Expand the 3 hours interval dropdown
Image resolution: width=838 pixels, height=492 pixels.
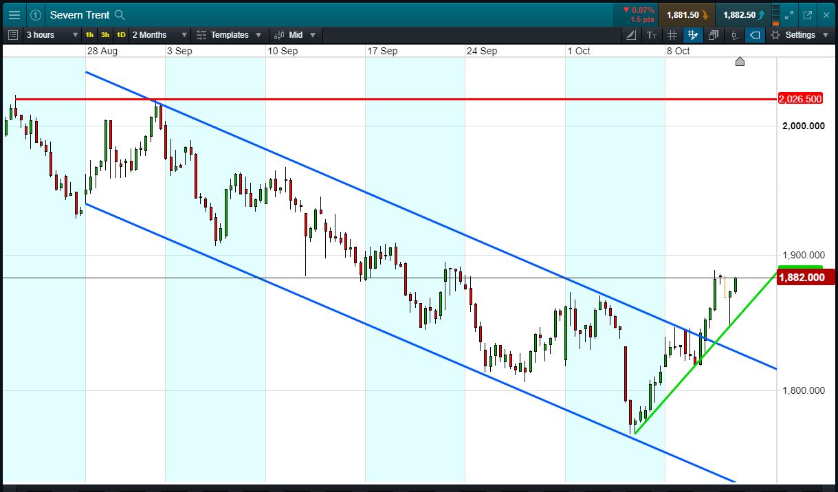tap(52, 35)
